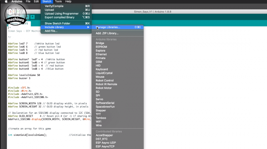Click the simonSaid array code line
Image resolution: width=267 pixels, height=149 pixels.
click(27, 135)
